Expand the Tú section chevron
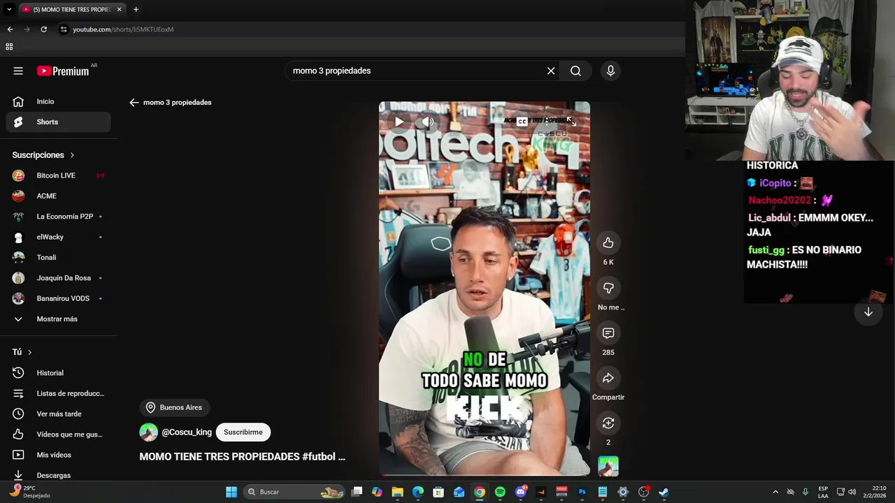Screen dimensions: 895x503 29,352
